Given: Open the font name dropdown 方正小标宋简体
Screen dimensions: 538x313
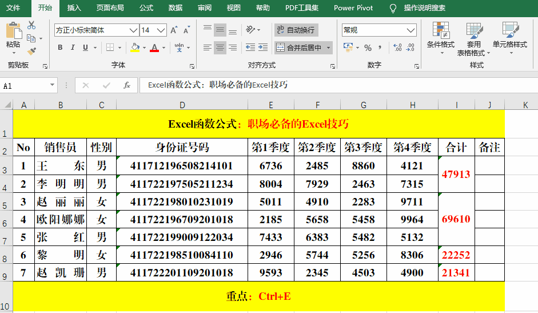Looking at the screenshot, I should (133, 30).
